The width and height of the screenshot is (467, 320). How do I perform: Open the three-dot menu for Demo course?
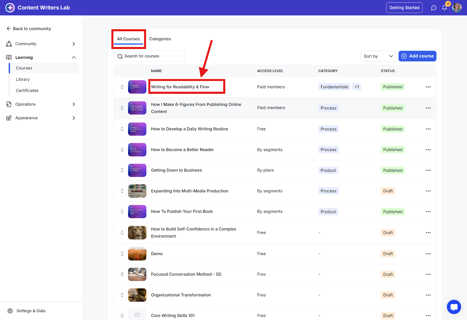tap(428, 254)
